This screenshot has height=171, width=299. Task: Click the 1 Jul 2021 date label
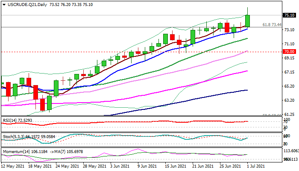click(x=256, y=166)
